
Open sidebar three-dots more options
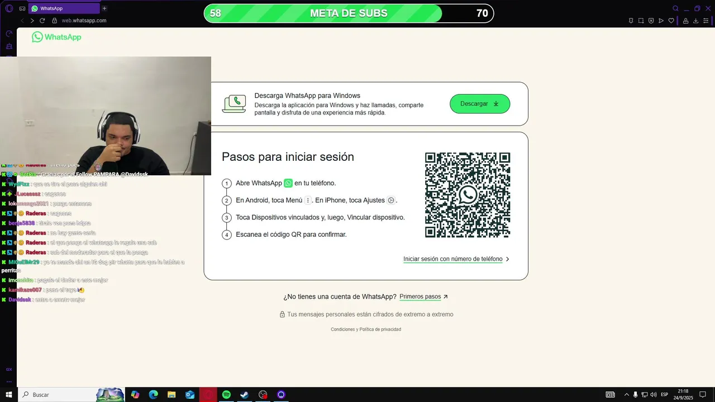pyautogui.click(x=9, y=381)
